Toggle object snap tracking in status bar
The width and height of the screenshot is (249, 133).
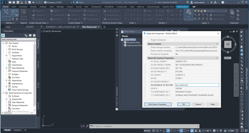[x=181, y=131]
